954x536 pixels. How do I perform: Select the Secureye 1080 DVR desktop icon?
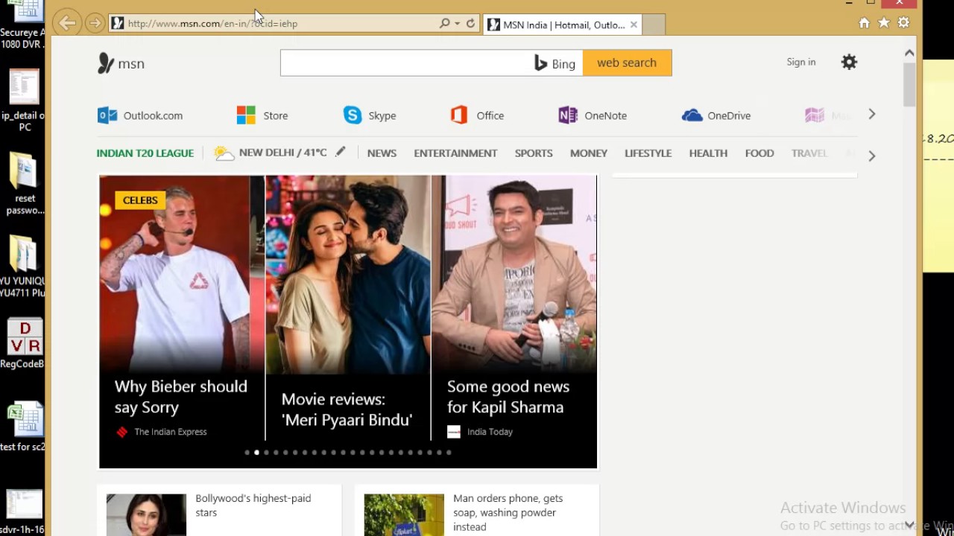coord(22,25)
